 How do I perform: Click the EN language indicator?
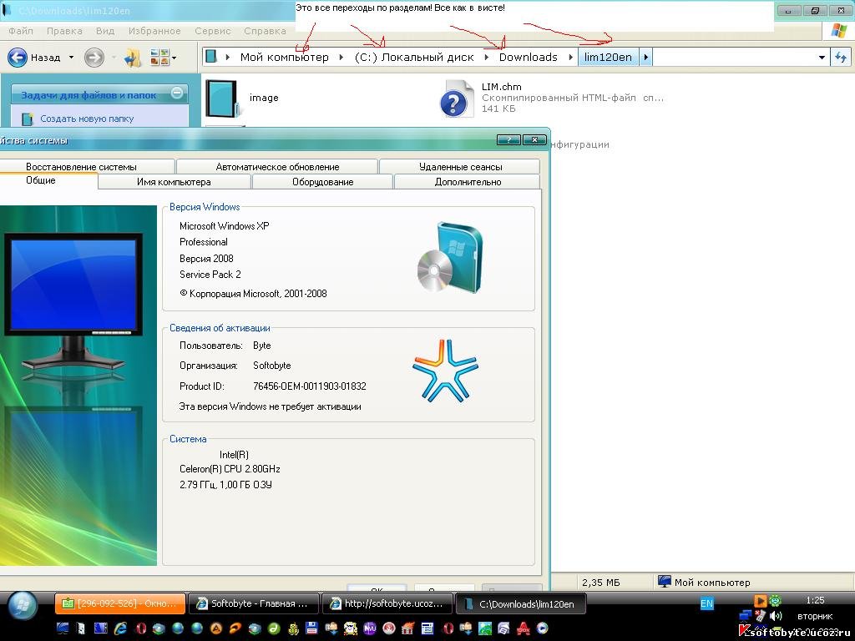[x=706, y=603]
